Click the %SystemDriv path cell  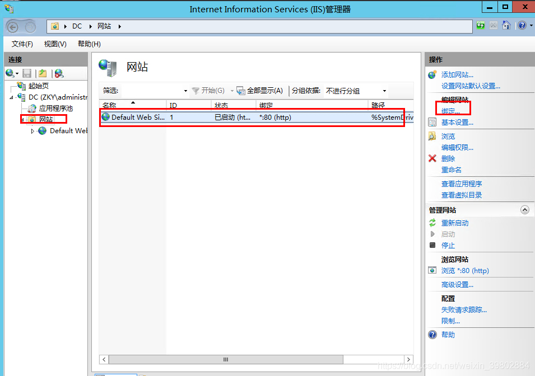[x=392, y=117]
